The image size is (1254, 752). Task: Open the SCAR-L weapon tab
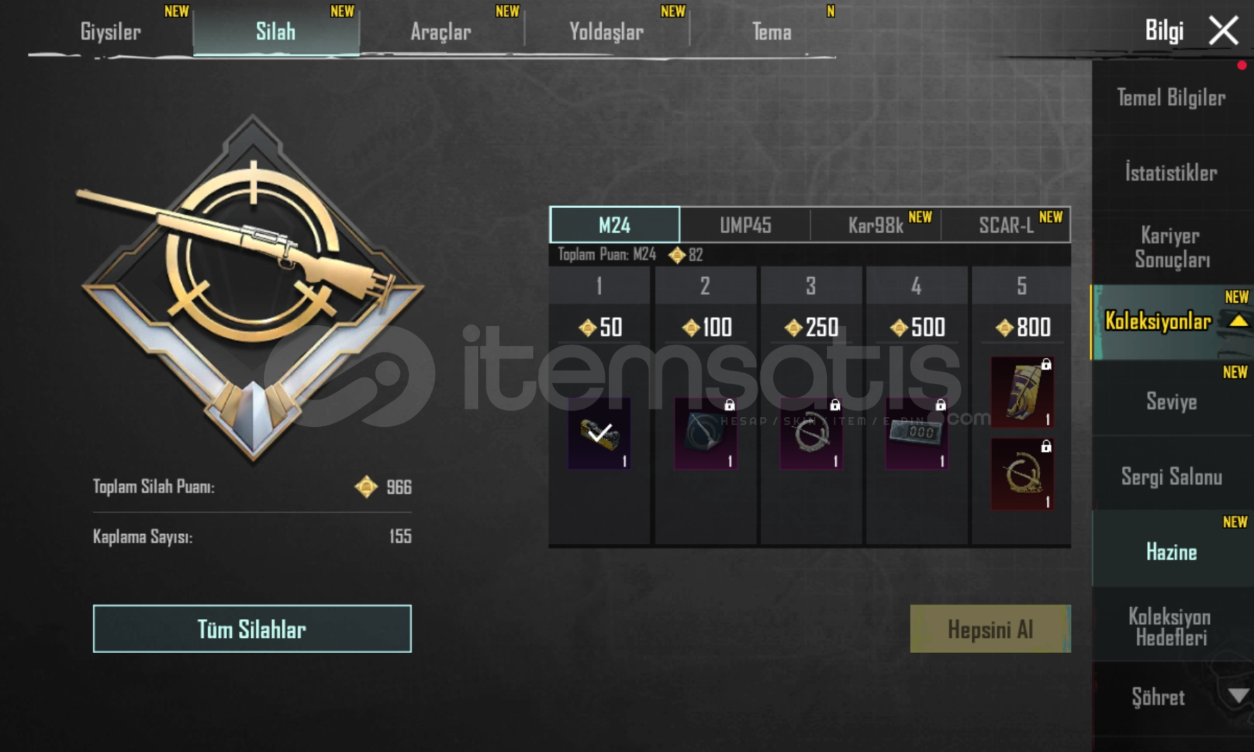pos(1006,225)
